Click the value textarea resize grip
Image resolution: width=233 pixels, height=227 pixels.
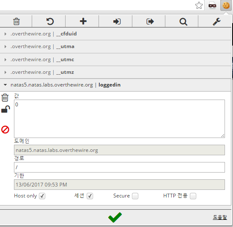coord(222,136)
